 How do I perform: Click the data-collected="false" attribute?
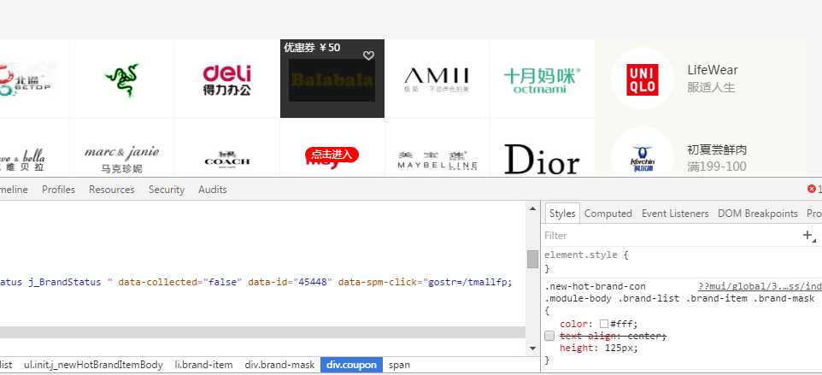click(x=180, y=282)
